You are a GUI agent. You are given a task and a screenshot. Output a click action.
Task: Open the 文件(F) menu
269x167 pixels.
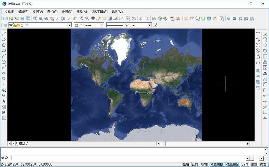point(9,12)
